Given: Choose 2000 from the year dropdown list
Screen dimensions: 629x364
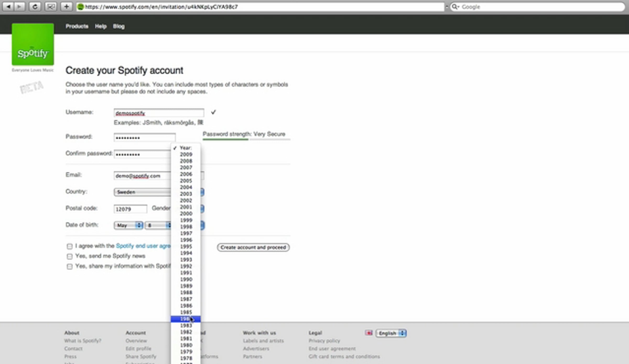Looking at the screenshot, I should click(x=186, y=213).
